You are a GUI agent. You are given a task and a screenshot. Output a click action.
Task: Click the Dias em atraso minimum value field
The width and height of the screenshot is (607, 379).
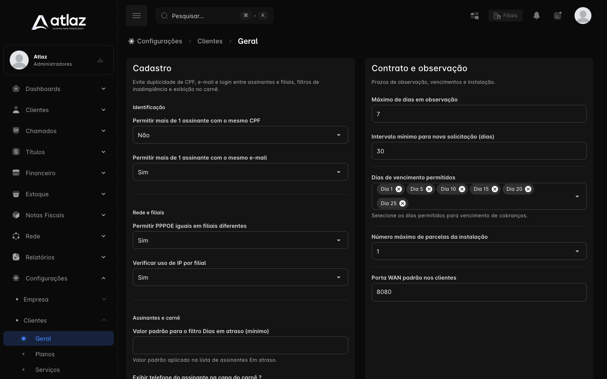click(240, 345)
